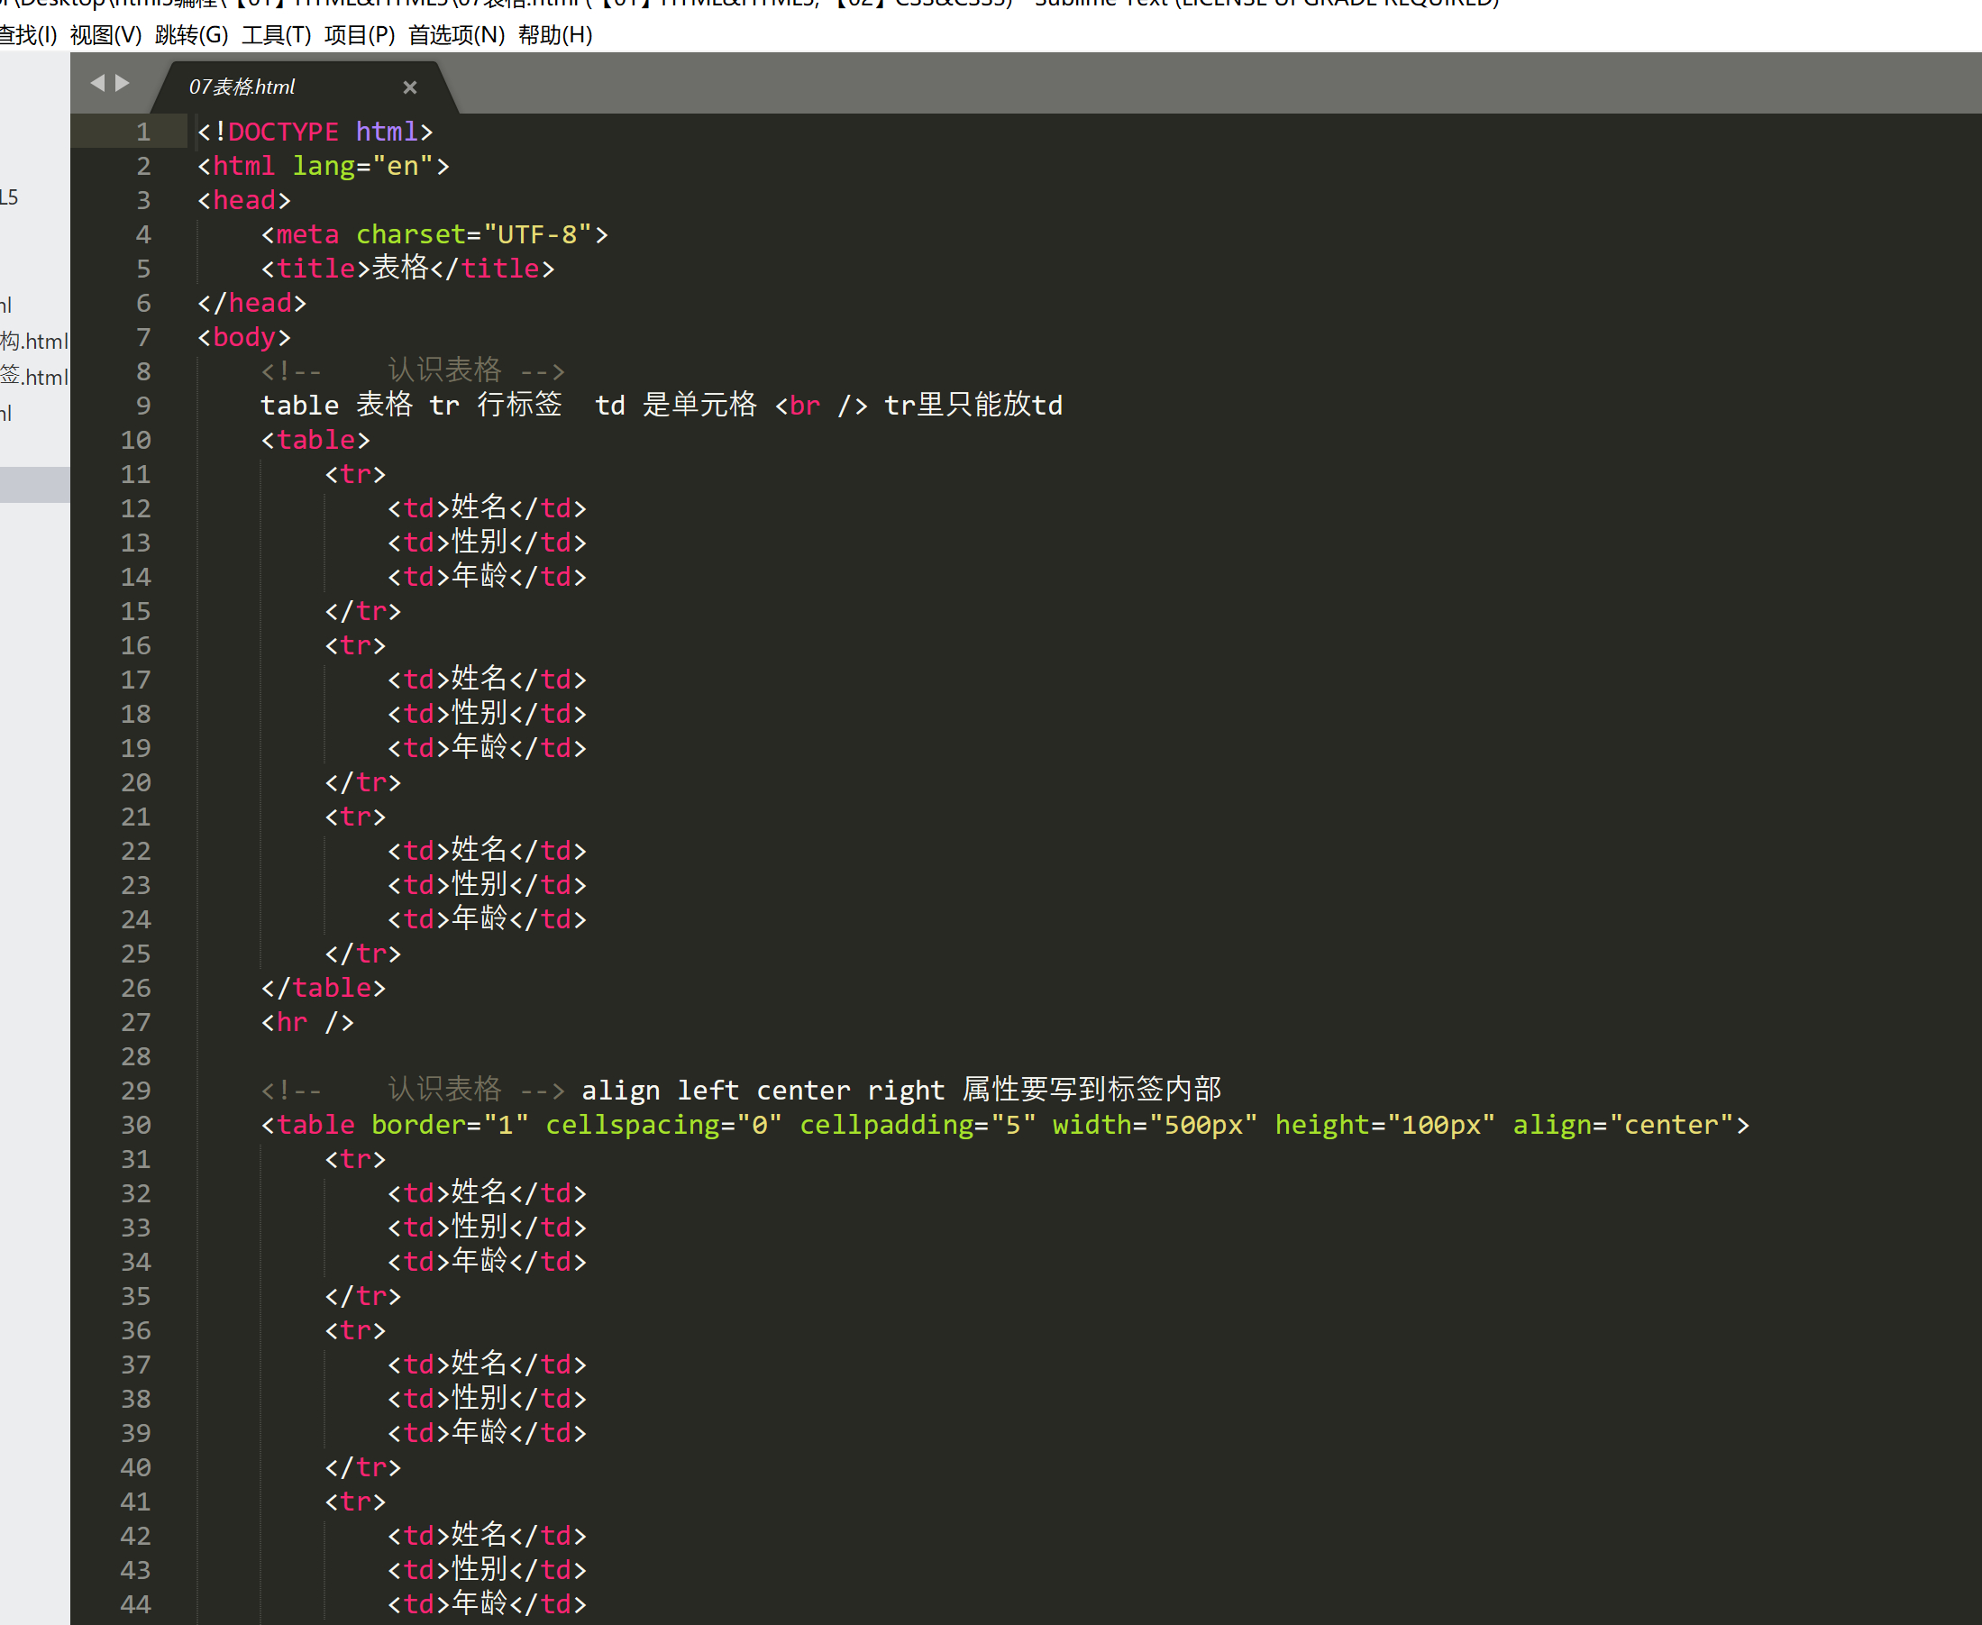Click the right tab navigation arrow
Viewport: 1982px width, 1625px height.
pos(123,83)
